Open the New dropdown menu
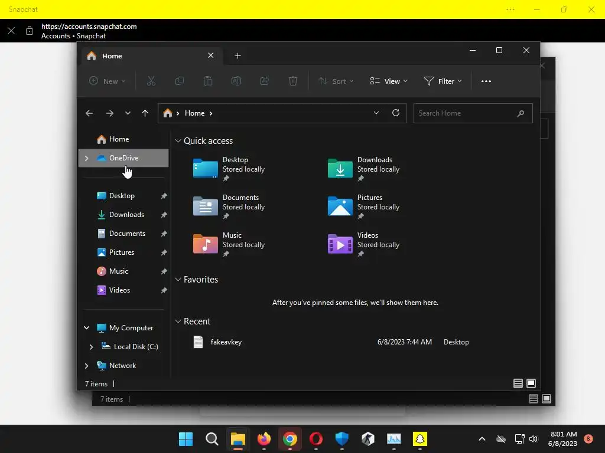Screen dimensions: 605x453 pyautogui.click(x=108, y=81)
